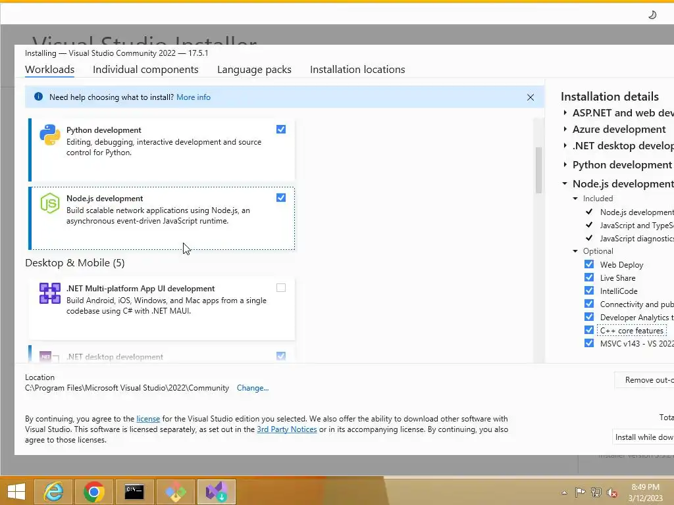Uncheck MSVC v143 component
Image resolution: width=674 pixels, height=505 pixels.
589,343
